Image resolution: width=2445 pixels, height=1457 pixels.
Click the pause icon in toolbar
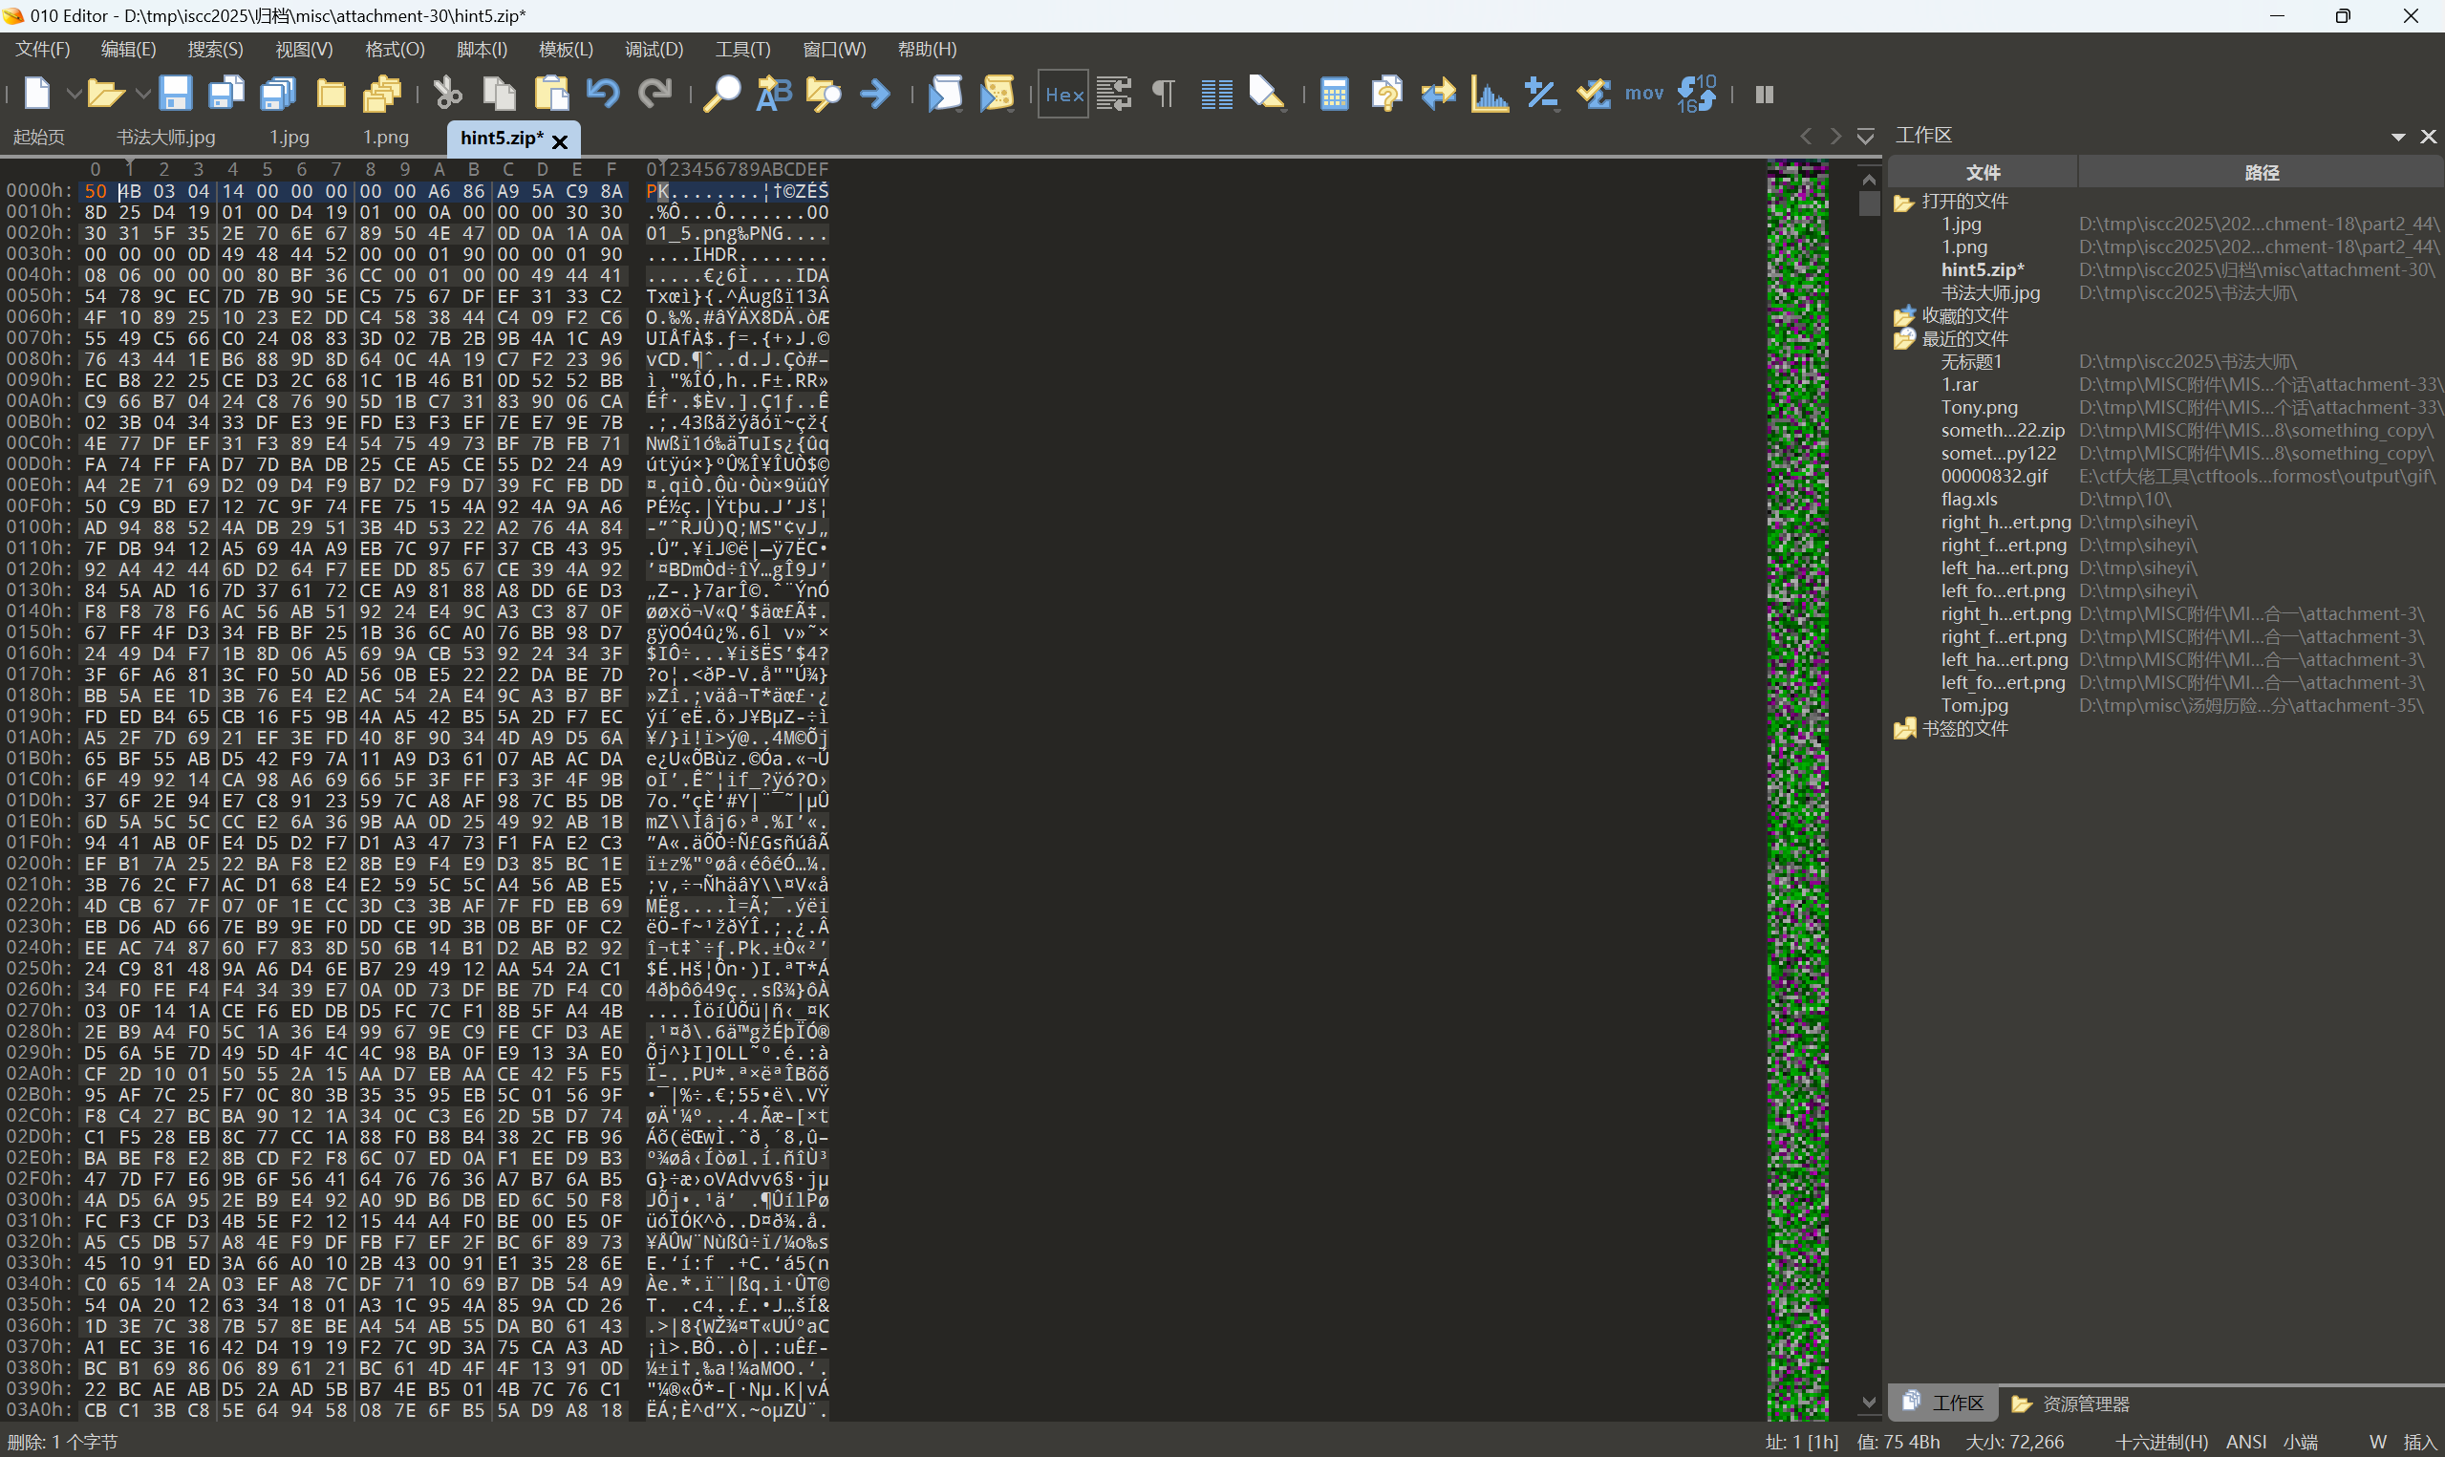[1764, 95]
